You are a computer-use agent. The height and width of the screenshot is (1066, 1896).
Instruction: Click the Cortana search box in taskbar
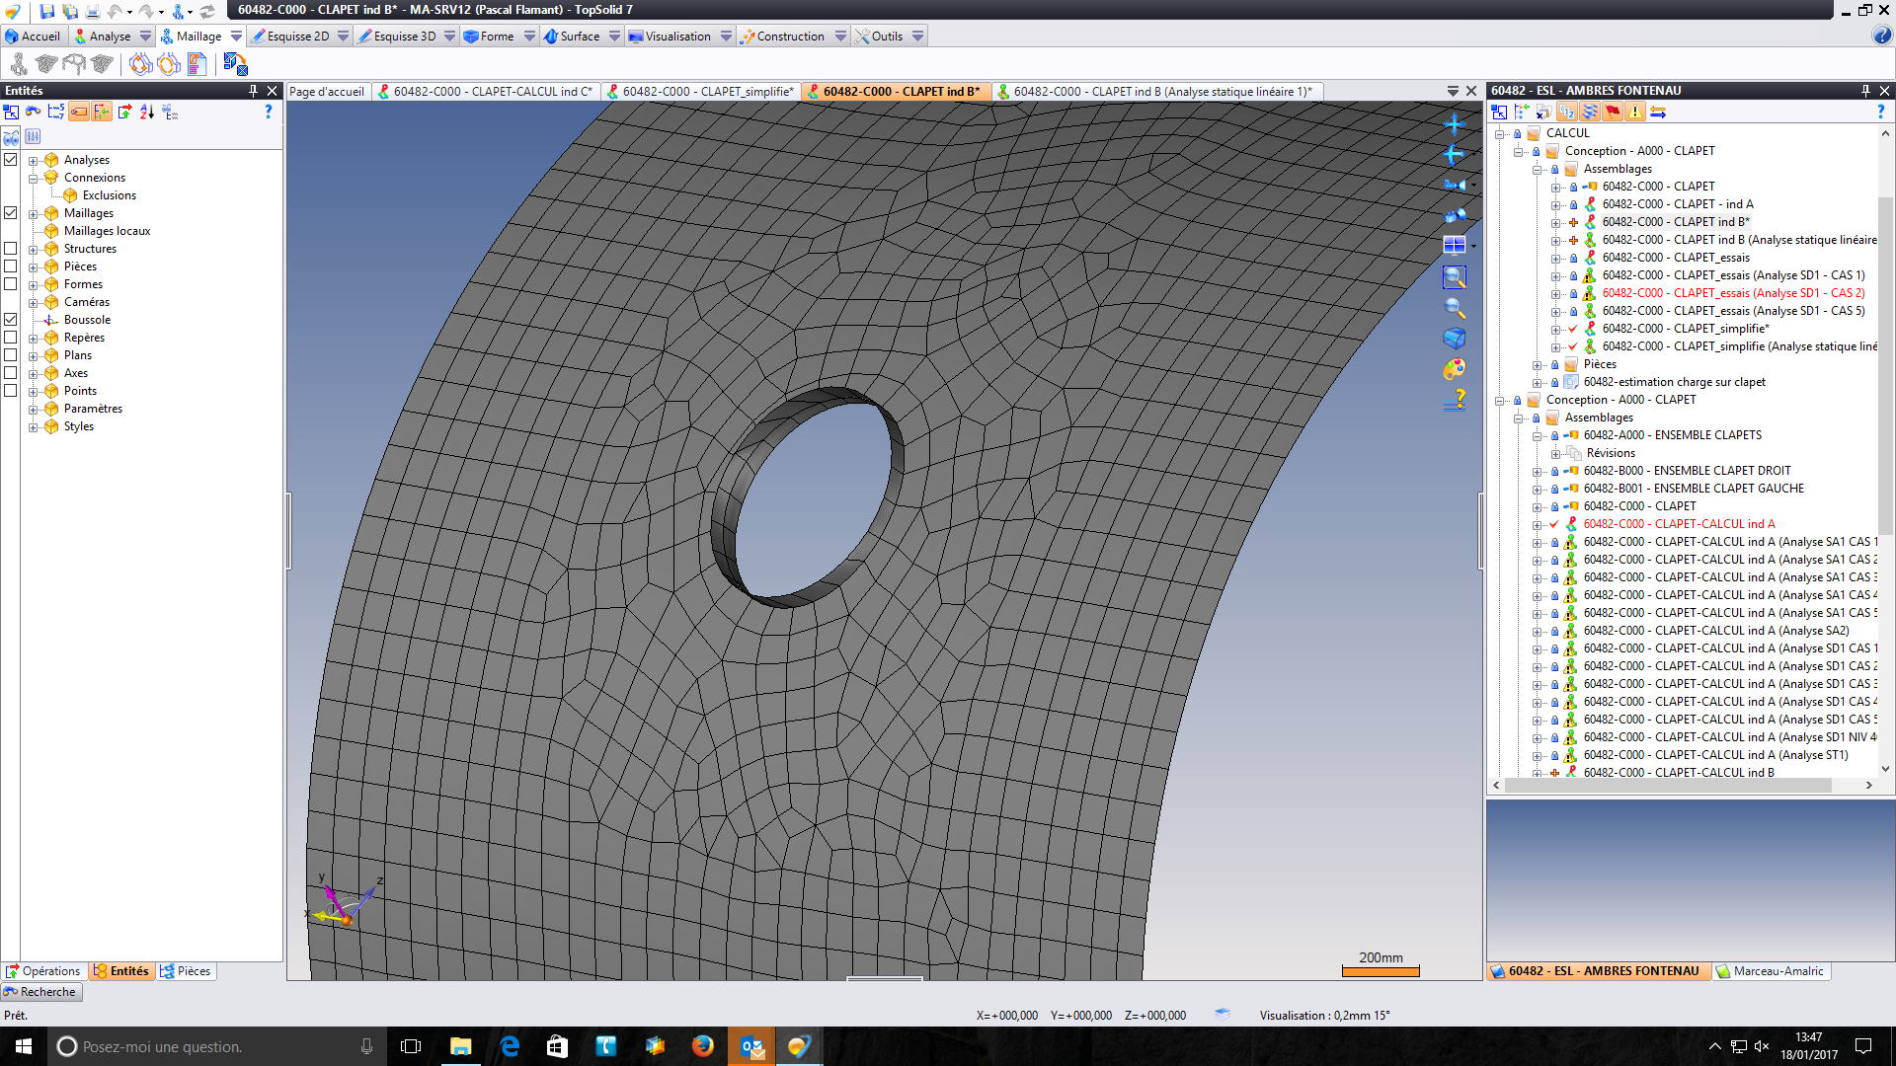[x=216, y=1046]
